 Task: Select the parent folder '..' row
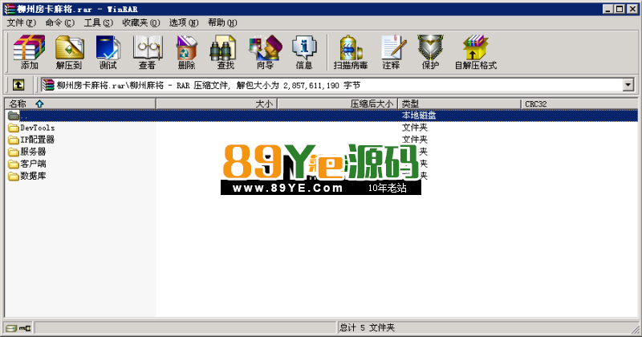[322, 116]
